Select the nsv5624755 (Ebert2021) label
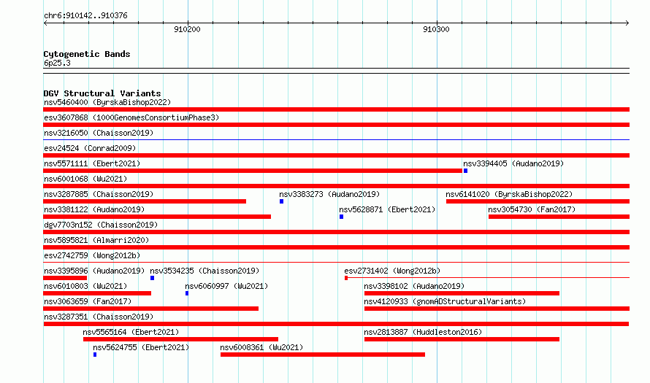650x383 pixels. point(141,347)
